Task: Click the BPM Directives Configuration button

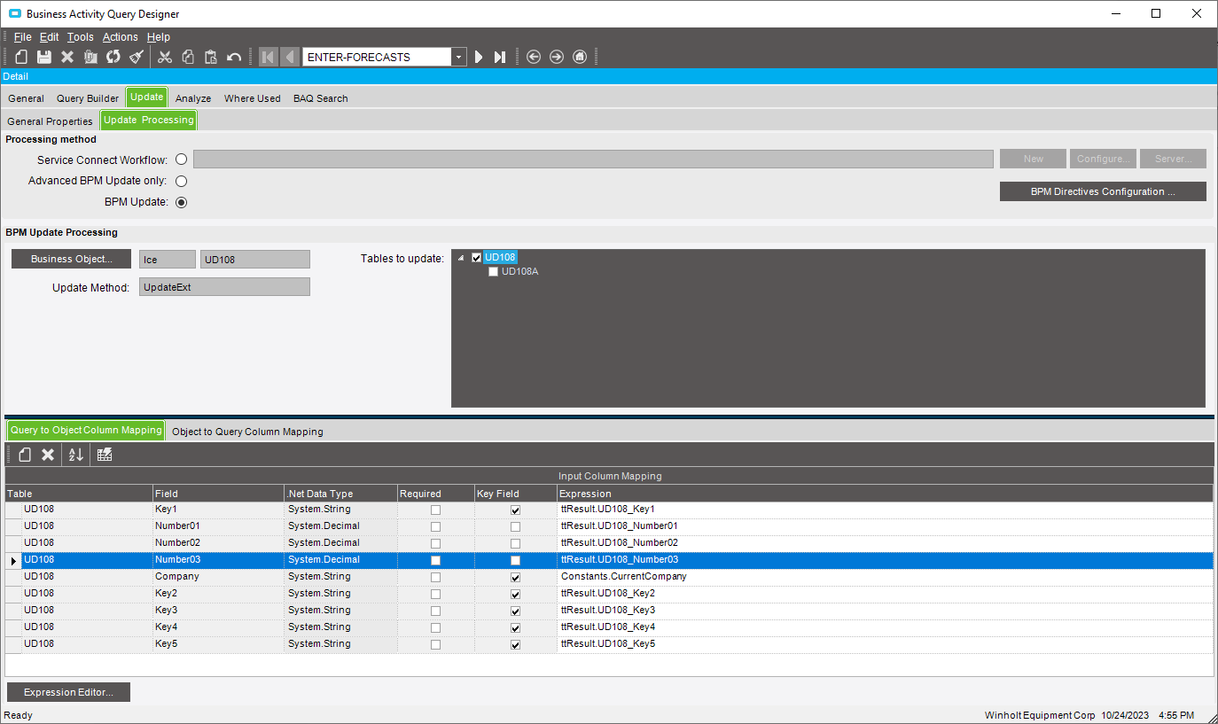Action: click(1102, 191)
